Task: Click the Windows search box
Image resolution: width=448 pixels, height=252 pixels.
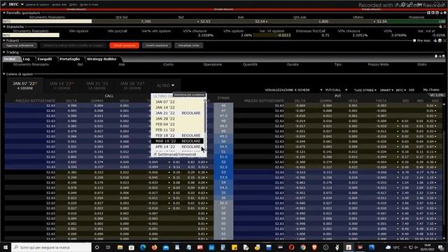Action: point(51,247)
